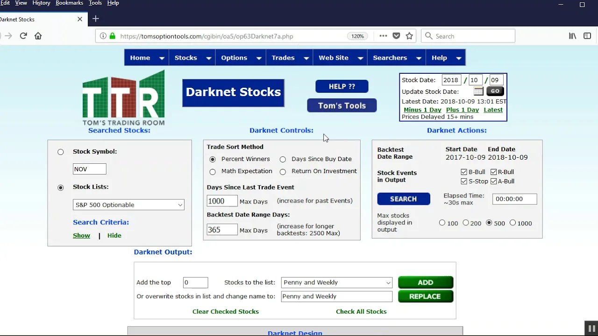Click the TTR Tom's Trading Room logo
The image size is (598, 336).
click(x=123, y=98)
